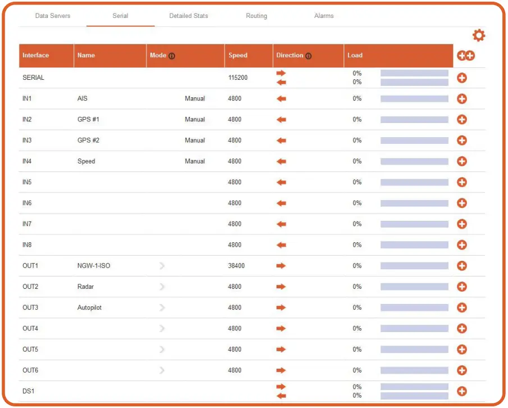The image size is (508, 408).
Task: Click the direction arrow for IN3 GPS #2
Action: pyautogui.click(x=281, y=140)
